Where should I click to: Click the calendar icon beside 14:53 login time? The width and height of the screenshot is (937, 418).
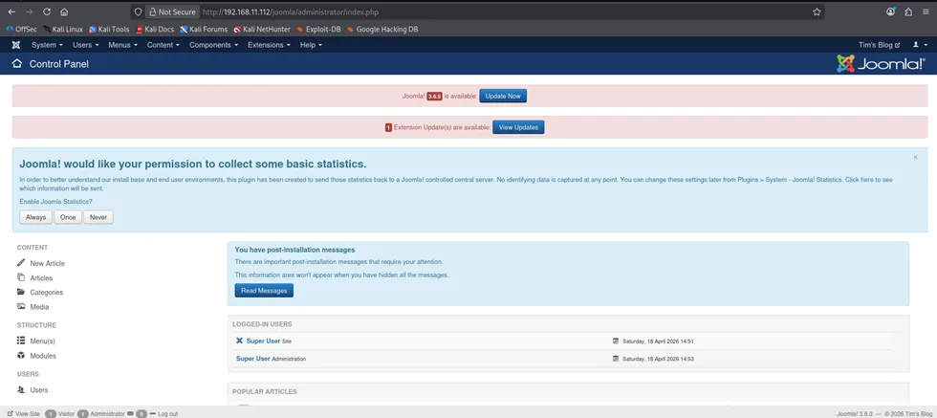[x=616, y=359]
